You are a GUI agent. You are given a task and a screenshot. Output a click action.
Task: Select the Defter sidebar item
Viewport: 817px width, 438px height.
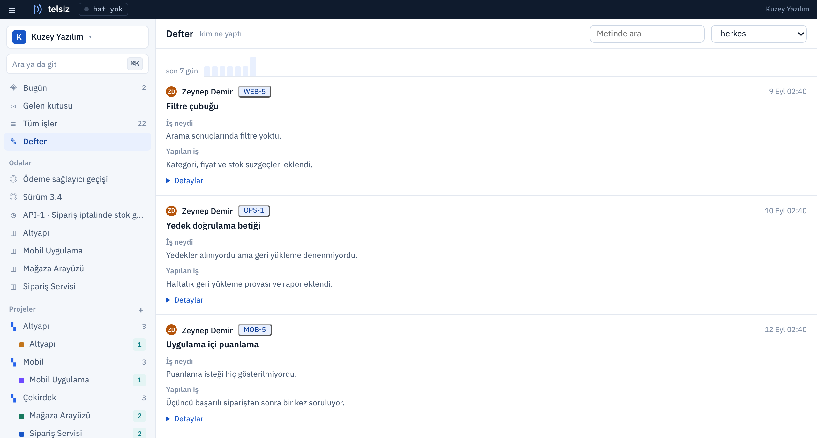(78, 141)
